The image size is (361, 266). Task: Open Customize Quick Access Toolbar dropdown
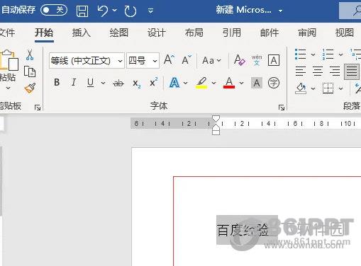coord(150,11)
